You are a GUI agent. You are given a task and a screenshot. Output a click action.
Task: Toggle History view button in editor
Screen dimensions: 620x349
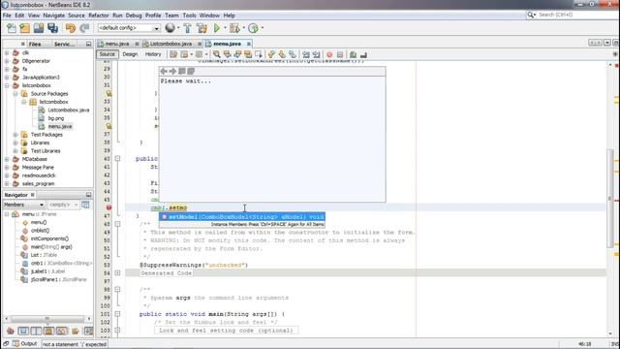tap(153, 54)
